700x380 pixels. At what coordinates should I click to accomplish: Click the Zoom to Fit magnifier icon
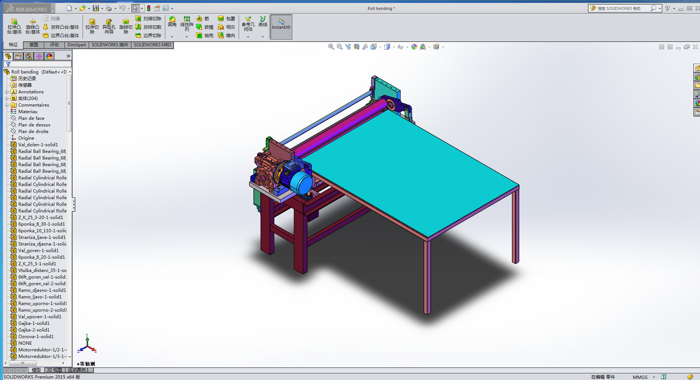(x=331, y=47)
